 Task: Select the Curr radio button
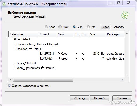74,27
